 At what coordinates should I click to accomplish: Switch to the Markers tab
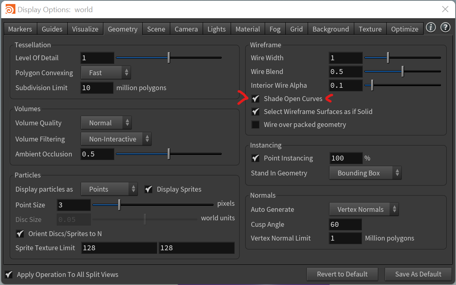20,29
